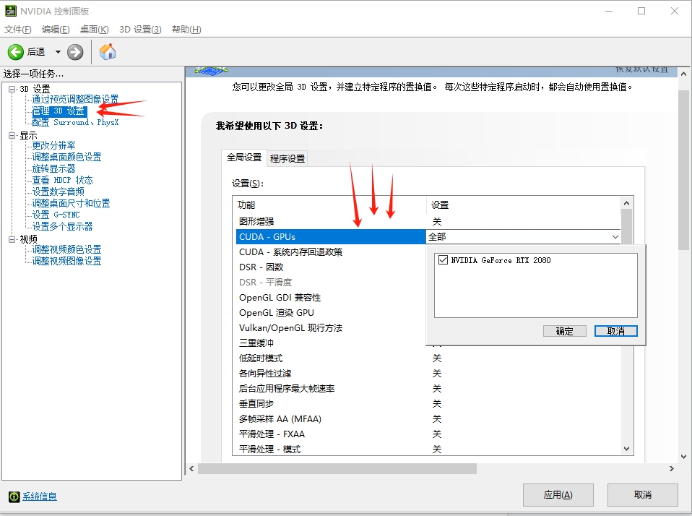This screenshot has height=516, width=692.
Task: Select the 后台应用程序最大帧速率 row
Action: click(428, 388)
